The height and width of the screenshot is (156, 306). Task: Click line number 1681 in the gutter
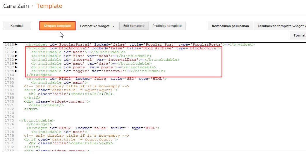[9, 48]
